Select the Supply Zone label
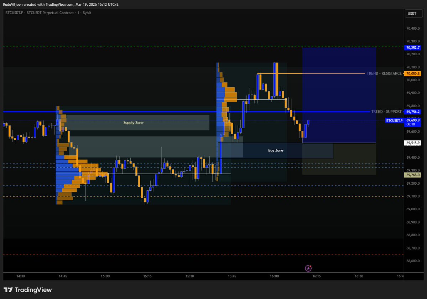Screen dimensions: 427x299 [x=133, y=123]
